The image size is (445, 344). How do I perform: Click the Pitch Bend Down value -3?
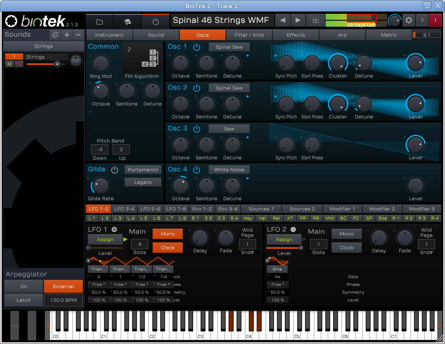click(99, 149)
